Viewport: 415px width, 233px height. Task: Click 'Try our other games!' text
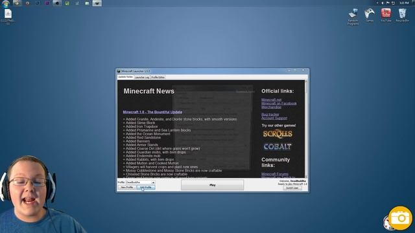tap(279, 126)
